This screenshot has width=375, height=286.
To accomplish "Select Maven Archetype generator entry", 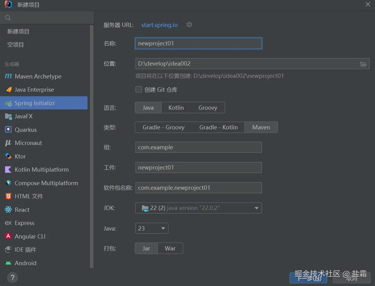I will 44,76.
